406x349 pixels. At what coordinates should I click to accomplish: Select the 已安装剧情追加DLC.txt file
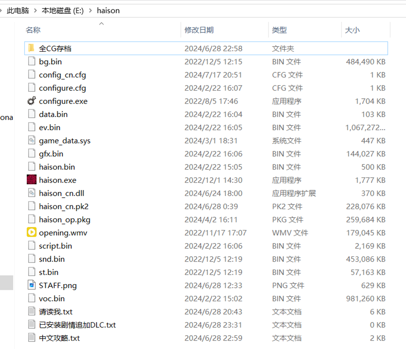pos(77,325)
